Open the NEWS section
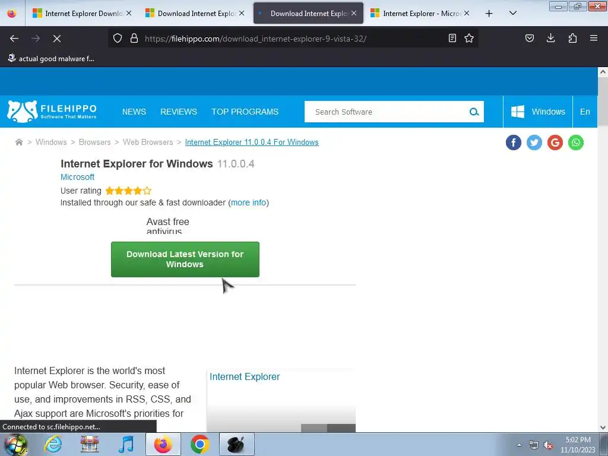This screenshot has width=608, height=456. tap(134, 112)
